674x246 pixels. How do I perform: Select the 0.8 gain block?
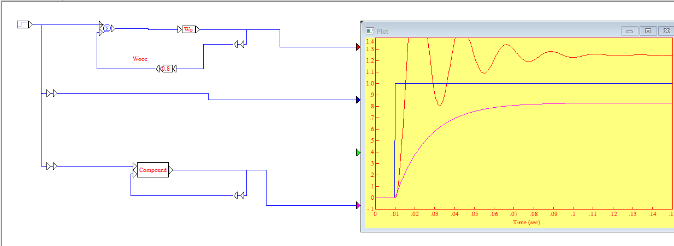coord(166,69)
